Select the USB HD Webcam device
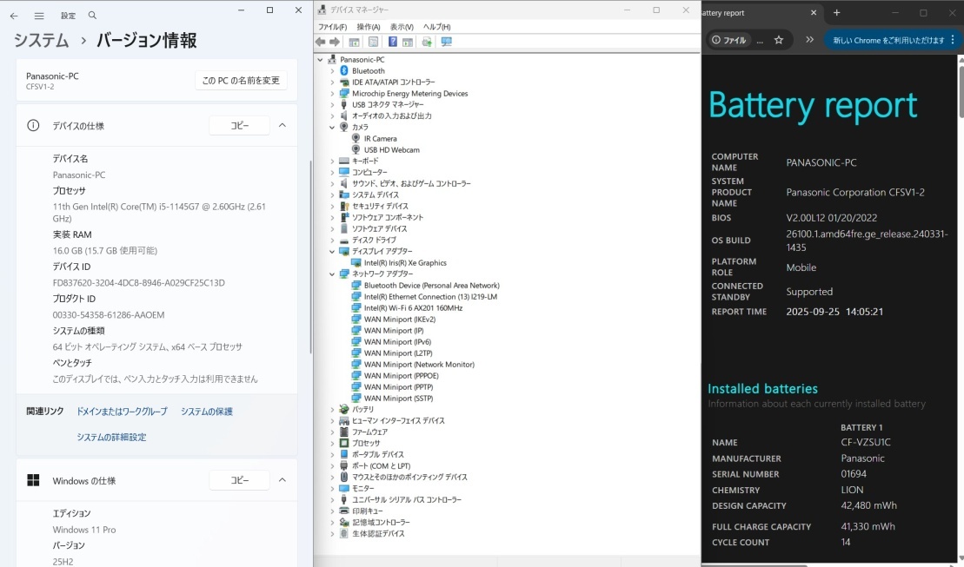This screenshot has height=567, width=964. coord(391,150)
